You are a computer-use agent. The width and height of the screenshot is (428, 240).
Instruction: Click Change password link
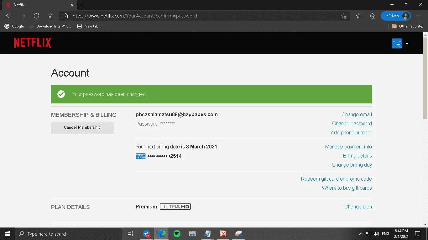352,124
